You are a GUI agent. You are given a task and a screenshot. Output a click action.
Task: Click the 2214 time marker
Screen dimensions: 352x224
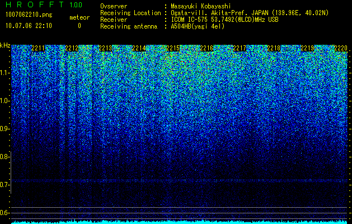(x=139, y=48)
